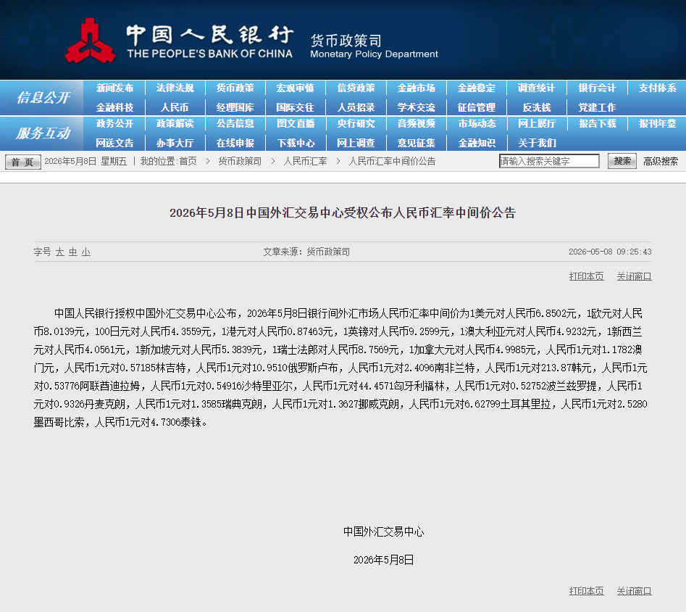
Task: Follow 货币政策司 breadcrumb link
Action: (x=240, y=161)
